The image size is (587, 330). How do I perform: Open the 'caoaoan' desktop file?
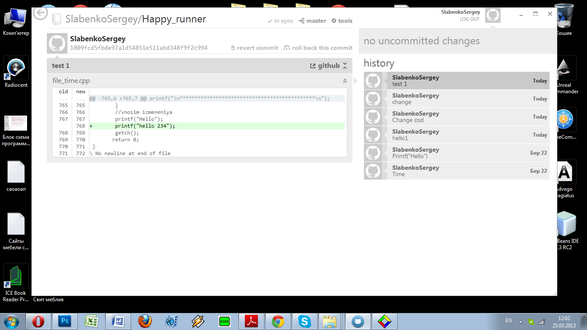[x=16, y=176]
